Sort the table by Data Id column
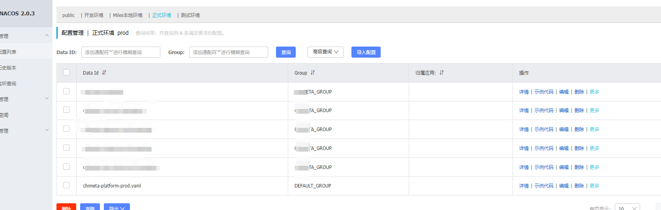This screenshot has width=661, height=210. [104, 73]
